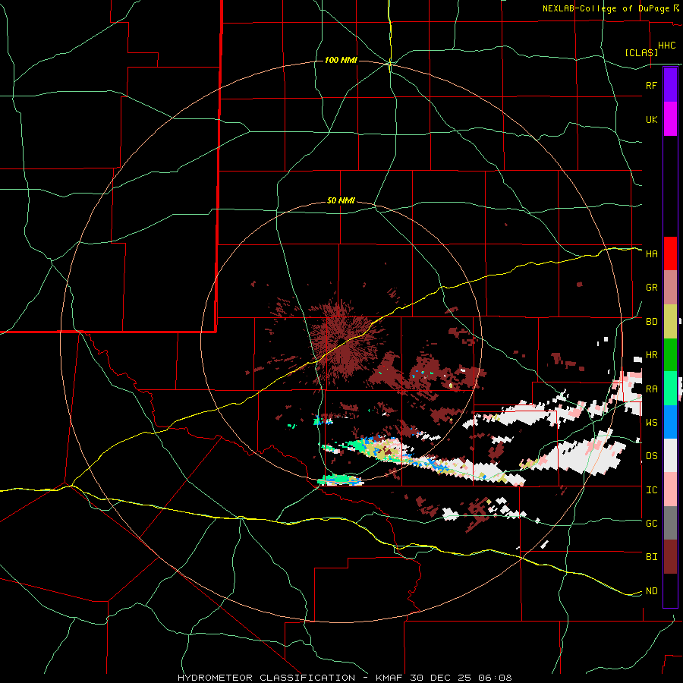The width and height of the screenshot is (683, 683).
Task: Click the 'DS' legend label
Action: [651, 456]
